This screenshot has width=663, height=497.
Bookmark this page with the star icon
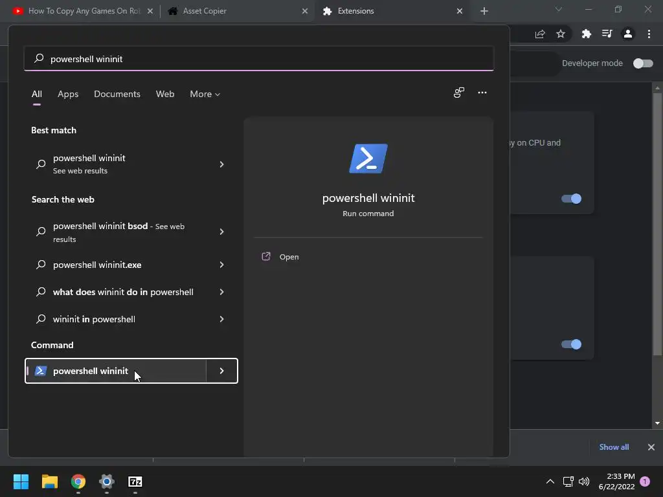pos(561,34)
